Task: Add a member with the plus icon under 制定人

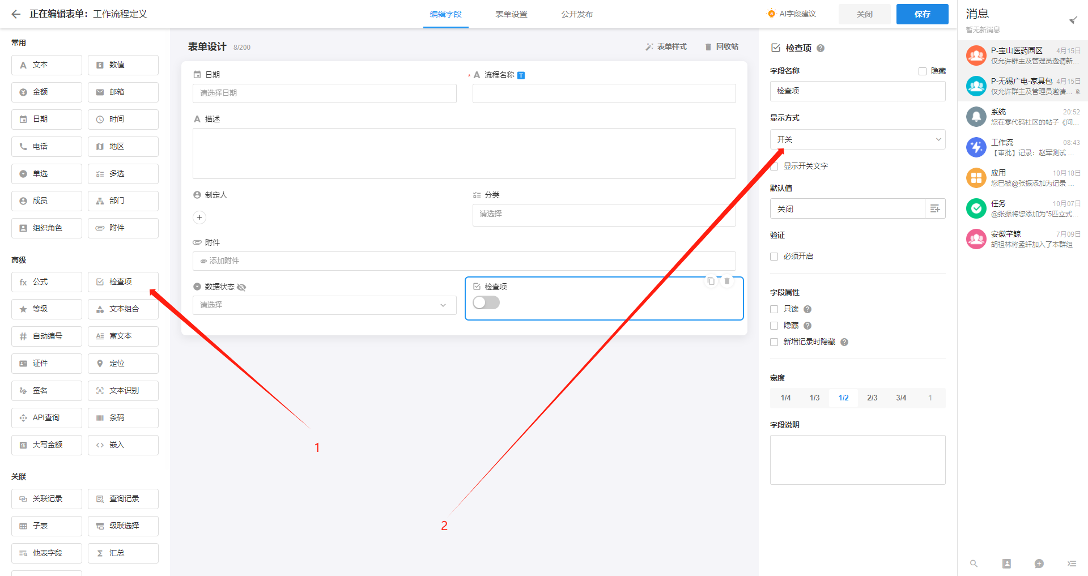Action: [x=199, y=217]
